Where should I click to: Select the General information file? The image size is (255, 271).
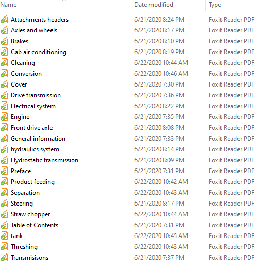[x=38, y=139]
